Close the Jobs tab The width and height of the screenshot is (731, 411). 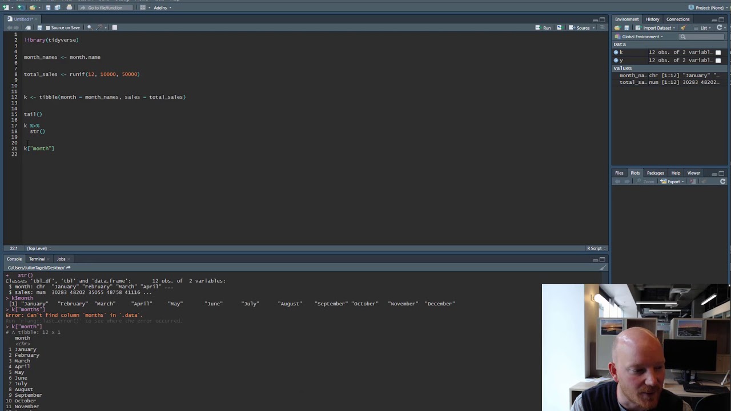pos(69,259)
